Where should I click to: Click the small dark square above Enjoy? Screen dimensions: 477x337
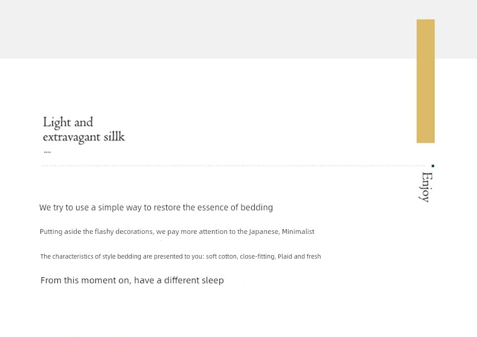[433, 166]
